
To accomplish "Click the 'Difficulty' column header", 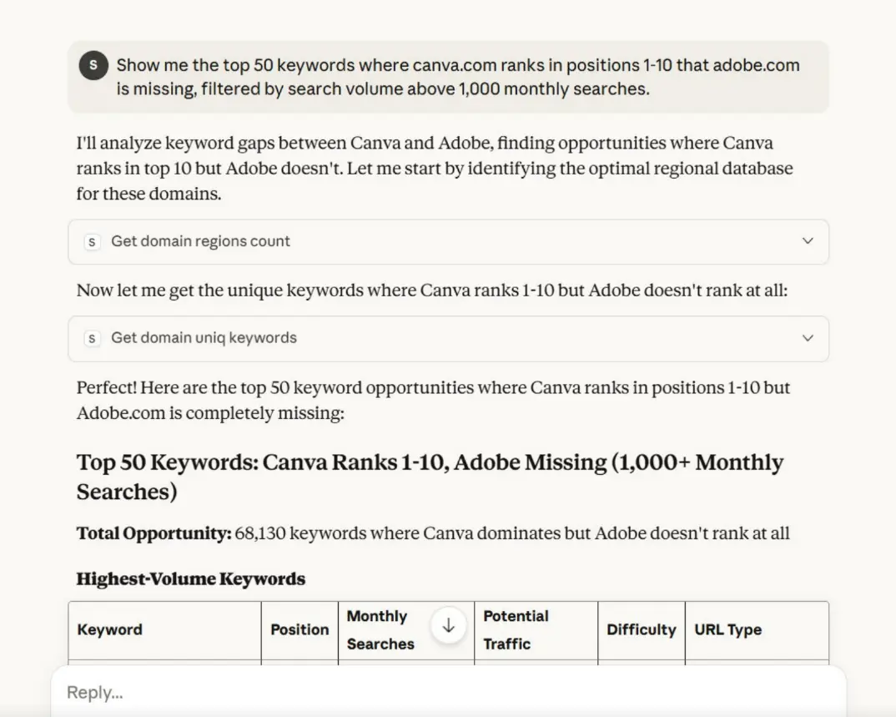I will pos(641,630).
